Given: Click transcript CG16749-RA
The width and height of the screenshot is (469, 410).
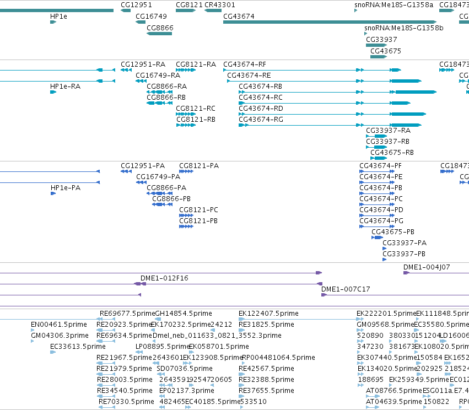Looking at the screenshot, I should 158,75.
